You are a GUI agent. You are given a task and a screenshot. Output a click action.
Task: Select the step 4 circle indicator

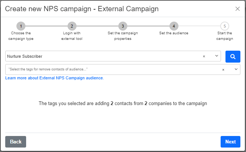click(174, 26)
